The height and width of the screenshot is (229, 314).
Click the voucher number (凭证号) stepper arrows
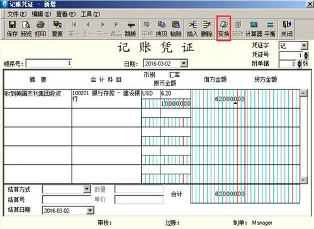click(306, 55)
